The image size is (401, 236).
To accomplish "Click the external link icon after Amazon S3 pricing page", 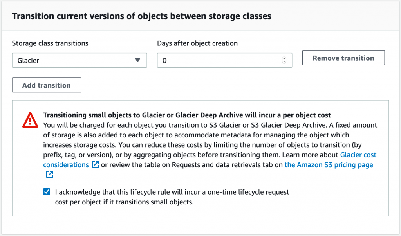I will [49, 174].
